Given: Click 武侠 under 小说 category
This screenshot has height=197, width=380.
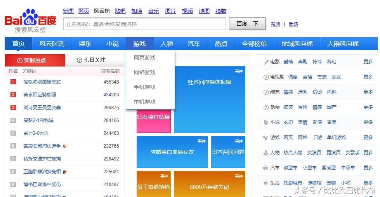Looking at the screenshot, I should pos(317,122).
